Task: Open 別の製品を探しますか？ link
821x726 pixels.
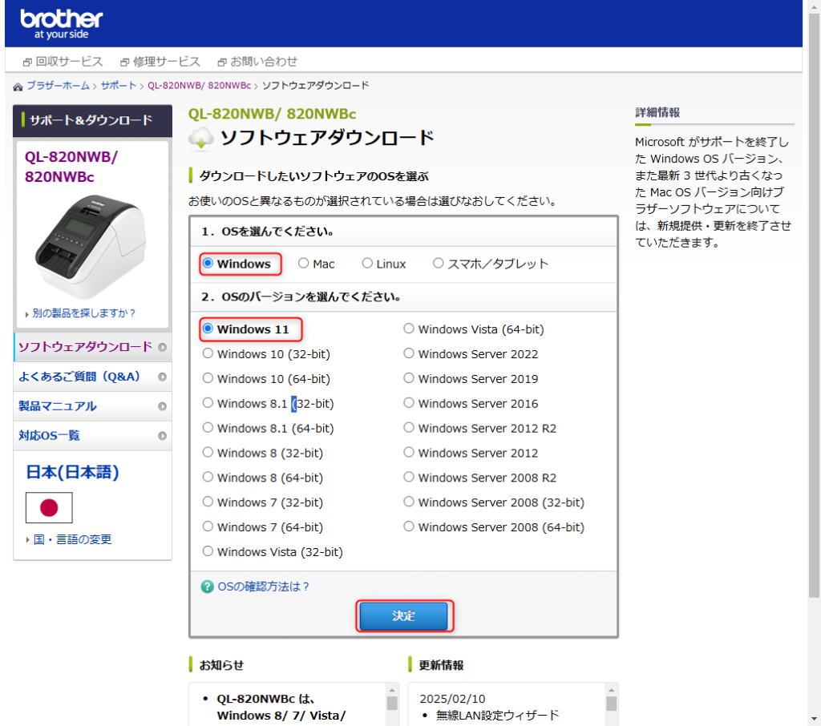Action: pos(83,313)
